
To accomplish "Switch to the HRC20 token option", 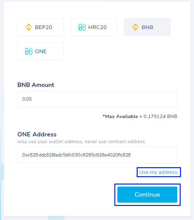I will pyautogui.click(x=94, y=27).
